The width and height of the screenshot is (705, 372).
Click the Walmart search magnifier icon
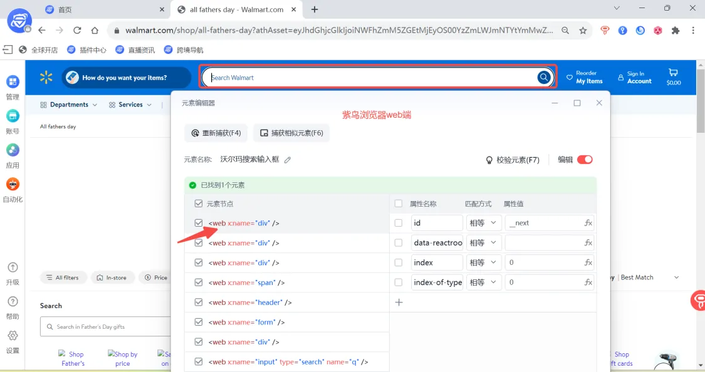click(x=544, y=78)
